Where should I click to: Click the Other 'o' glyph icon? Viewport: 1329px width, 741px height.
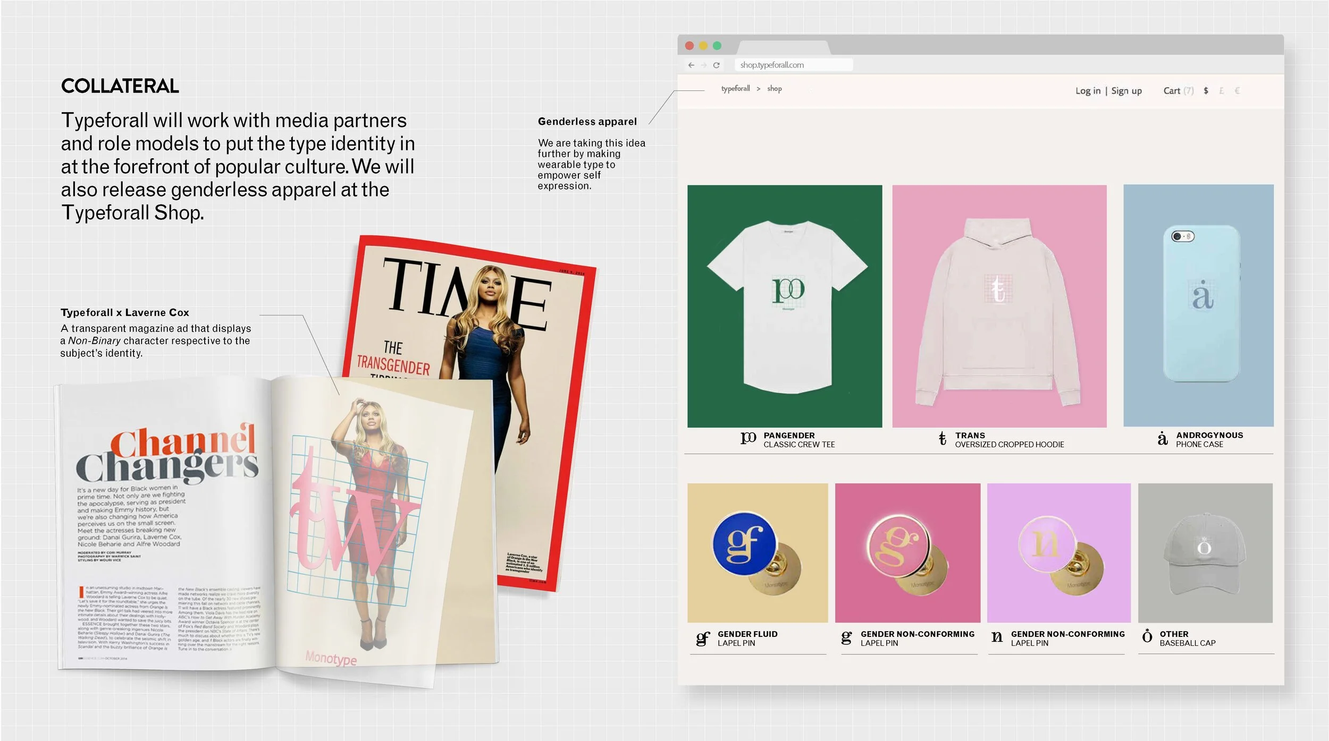pyautogui.click(x=1147, y=636)
